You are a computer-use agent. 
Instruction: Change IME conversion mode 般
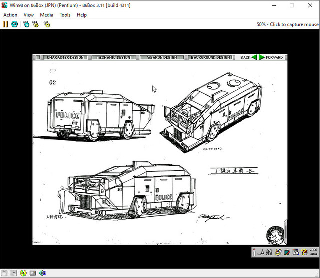[269, 252]
